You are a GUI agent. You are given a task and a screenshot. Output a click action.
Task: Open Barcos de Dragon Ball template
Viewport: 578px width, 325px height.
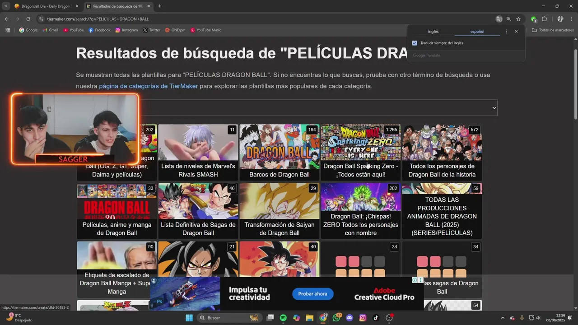click(280, 152)
